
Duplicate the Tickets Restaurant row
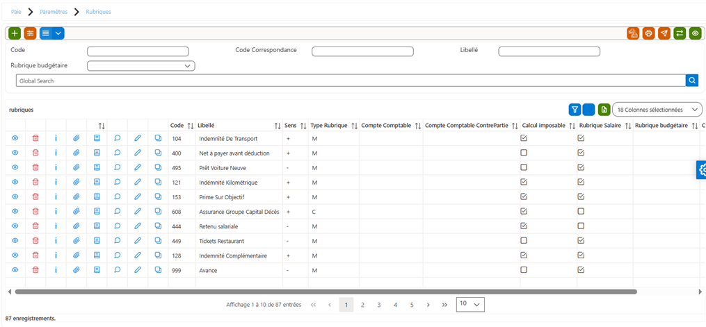click(158, 240)
